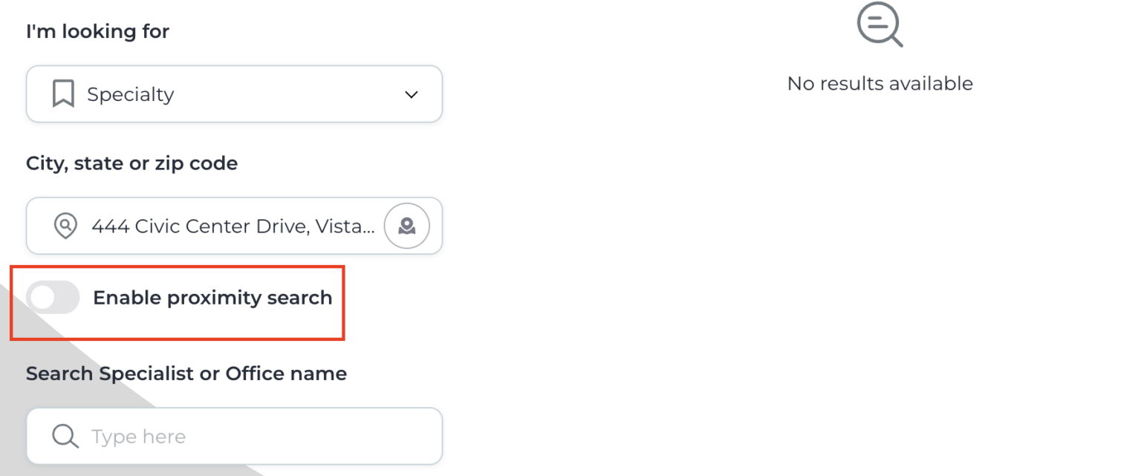Click the No results available message
The height and width of the screenshot is (476, 1141).
point(880,83)
